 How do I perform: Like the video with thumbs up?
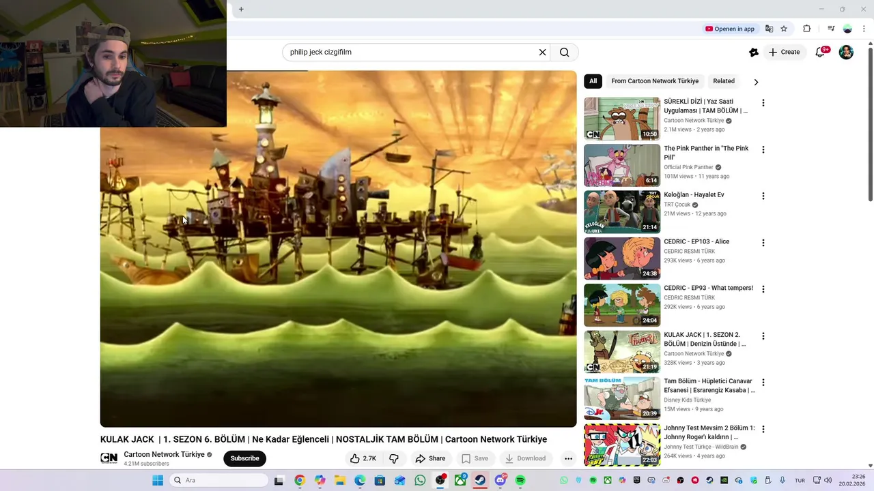pyautogui.click(x=363, y=458)
